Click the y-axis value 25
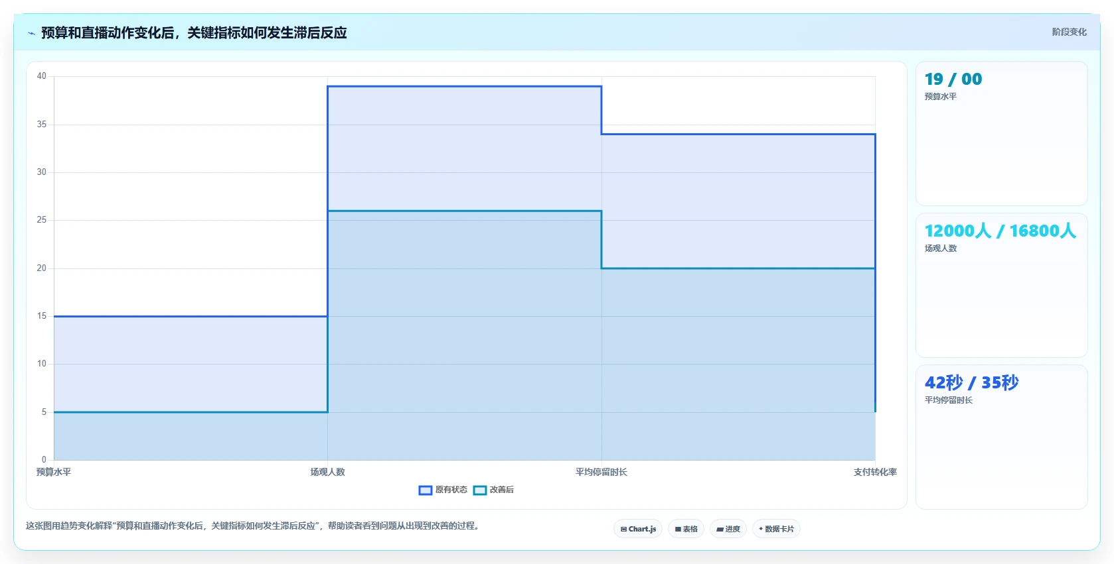This screenshot has width=1114, height=564. pos(42,220)
